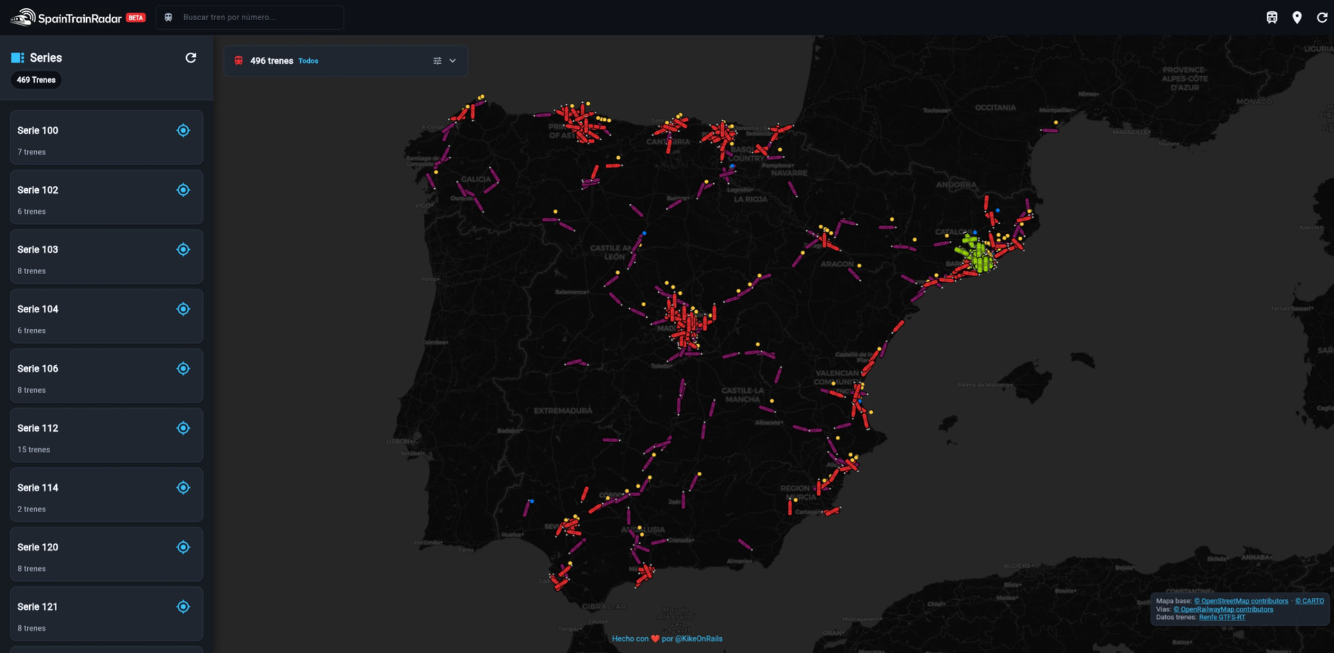1334x653 pixels.
Task: Open the train view icon in top bar
Action: tap(1271, 17)
